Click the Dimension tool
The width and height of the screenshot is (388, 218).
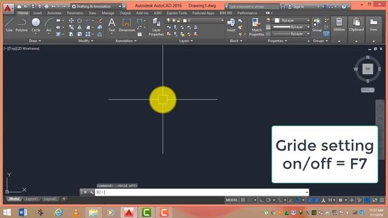pyautogui.click(x=127, y=25)
